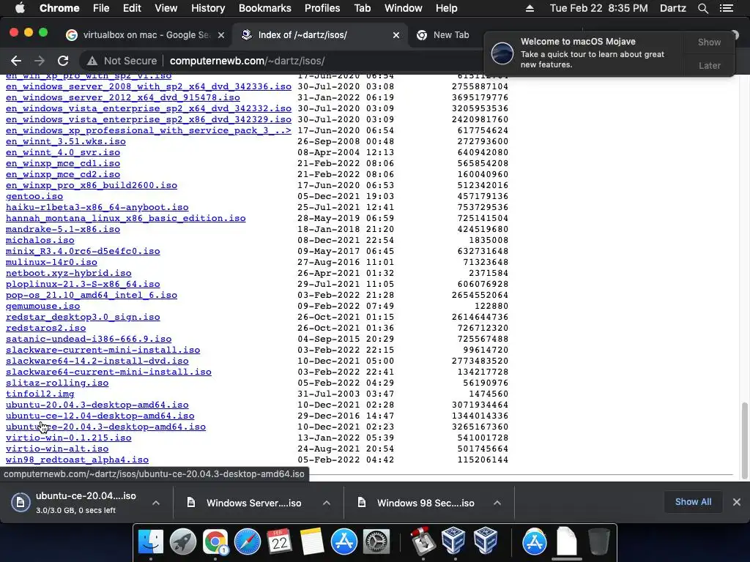Click the second VirtualBox cube icon in dock
750x562 pixels.
point(486,541)
